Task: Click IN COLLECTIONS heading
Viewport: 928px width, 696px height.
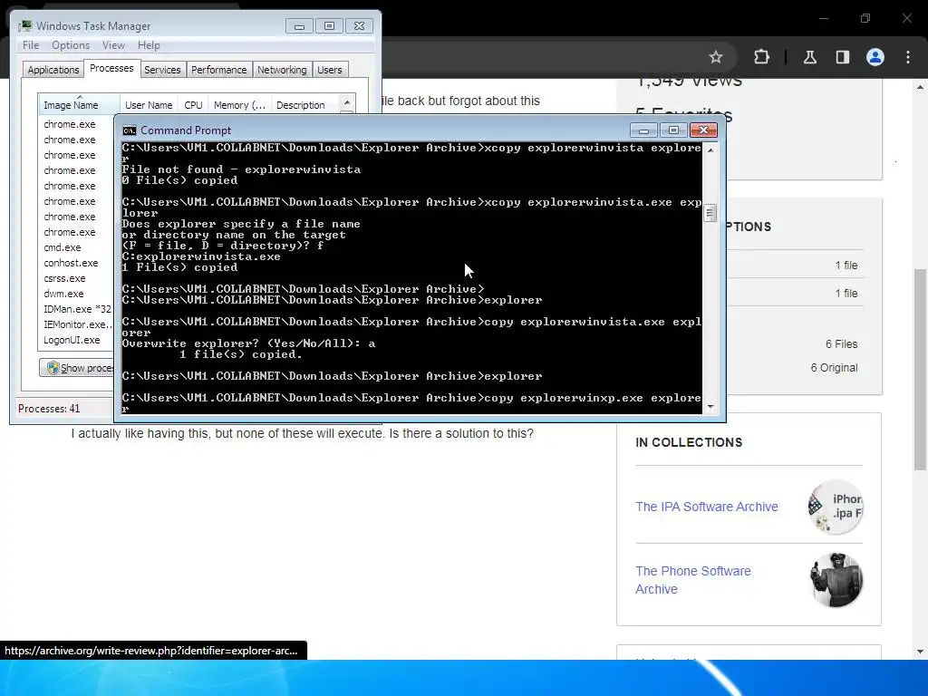Action: coord(689,442)
